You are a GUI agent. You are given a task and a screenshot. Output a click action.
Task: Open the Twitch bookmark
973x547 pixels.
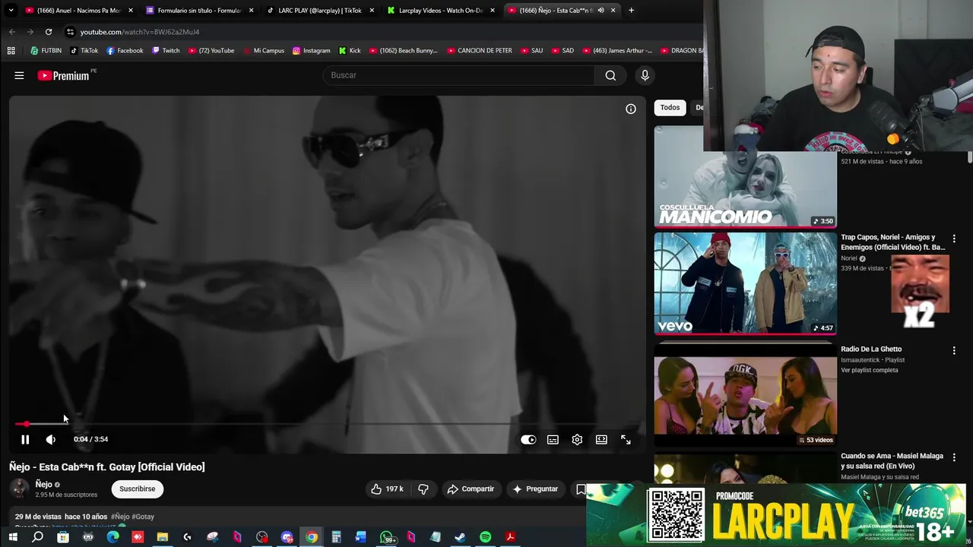pos(166,51)
